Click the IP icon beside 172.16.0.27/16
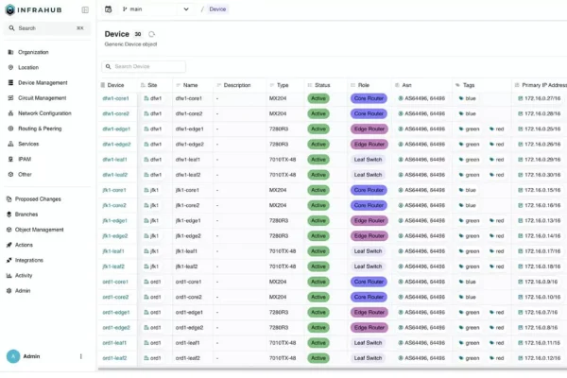 click(521, 98)
